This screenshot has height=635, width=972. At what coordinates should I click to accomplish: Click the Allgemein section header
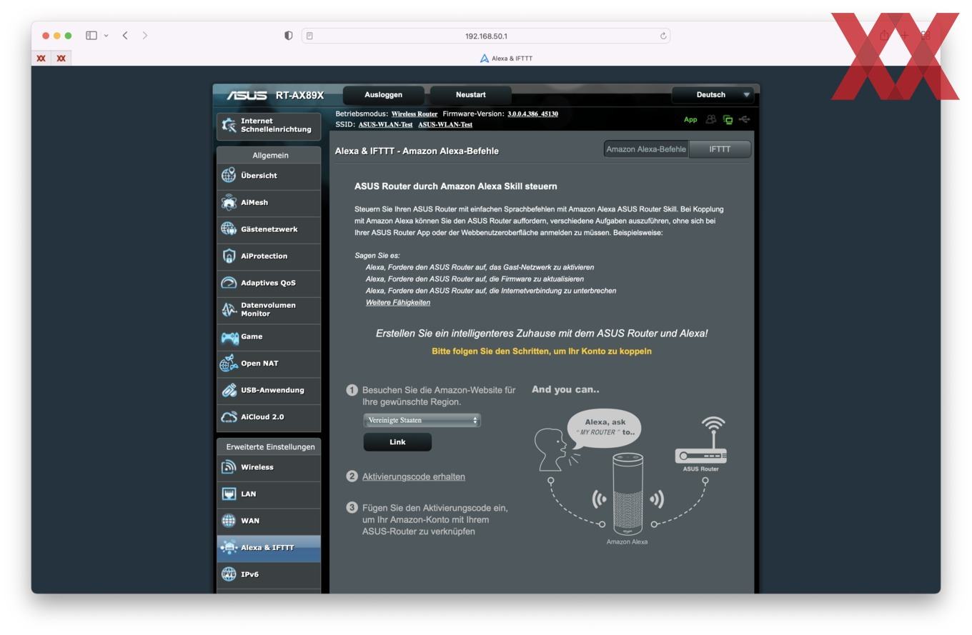[270, 156]
